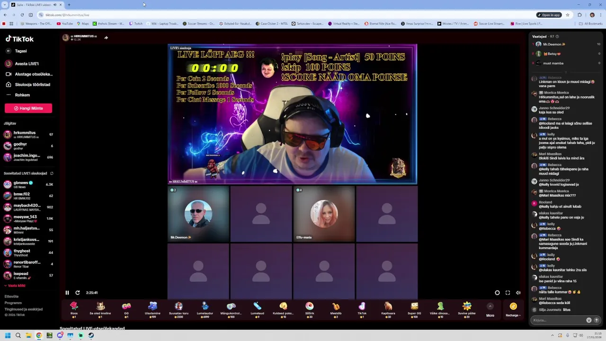606x341 pixels.
Task: Open mh.haljastus... recommended live channel
Action: point(28,230)
